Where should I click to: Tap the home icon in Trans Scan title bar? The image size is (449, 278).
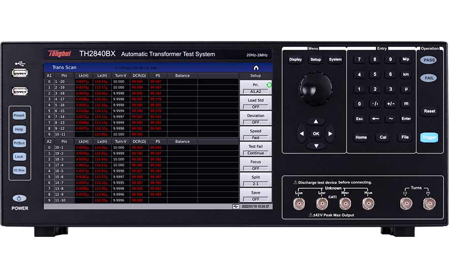256,68
